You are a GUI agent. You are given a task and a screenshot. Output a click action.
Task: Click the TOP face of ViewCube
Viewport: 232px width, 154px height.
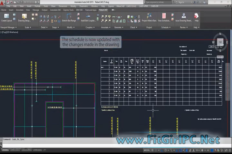coord(220,42)
